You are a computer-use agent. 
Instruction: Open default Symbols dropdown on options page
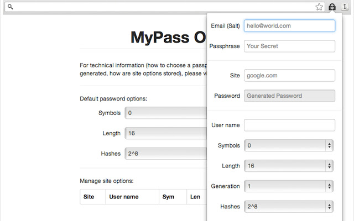pos(166,113)
